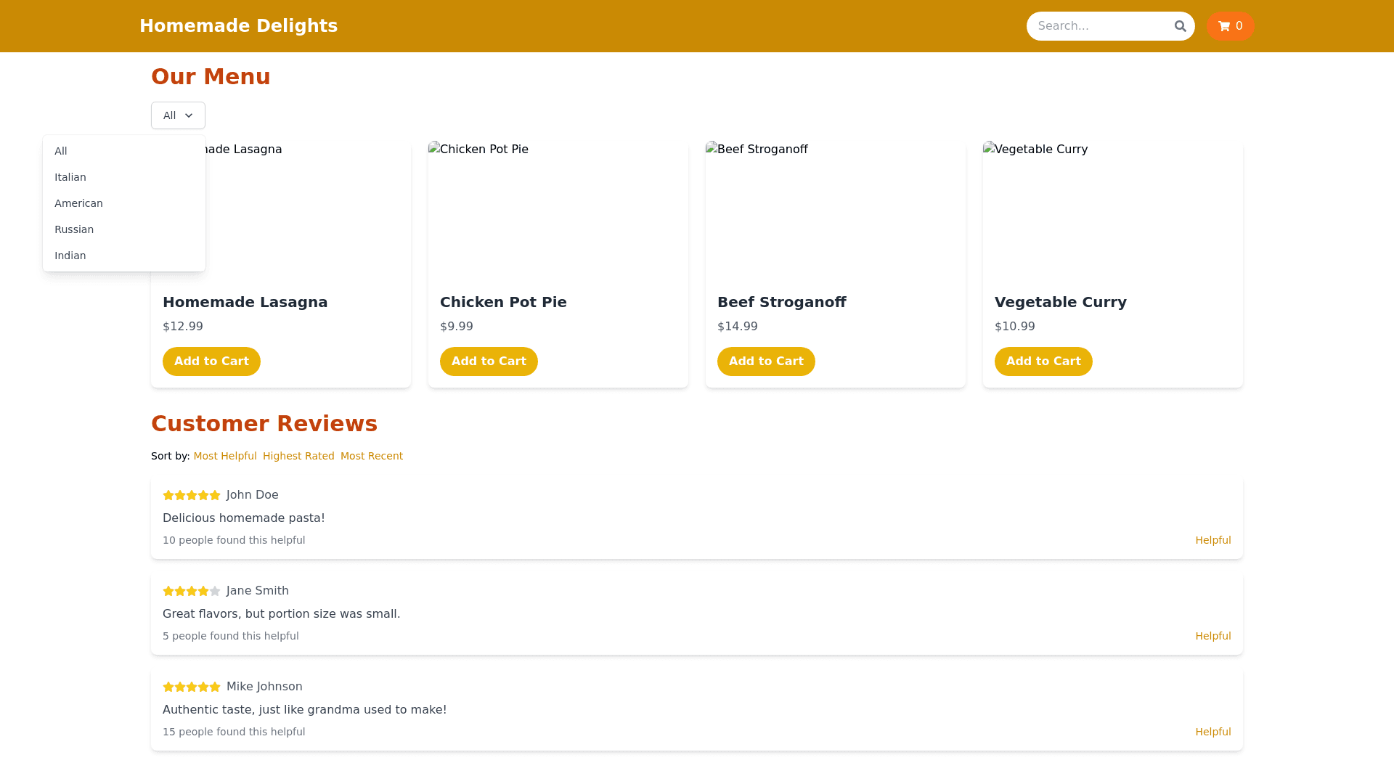Click Mike Johnson's star rating
The image size is (1394, 784).
192,687
